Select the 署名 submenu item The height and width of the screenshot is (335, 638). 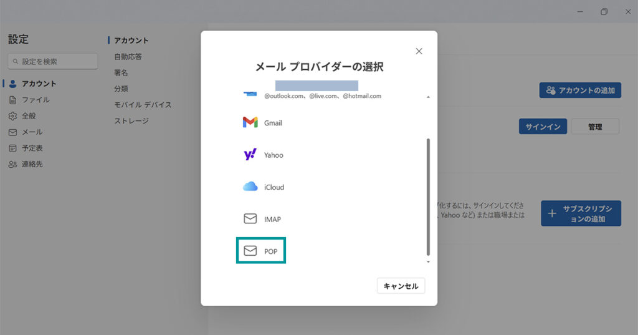coord(121,72)
